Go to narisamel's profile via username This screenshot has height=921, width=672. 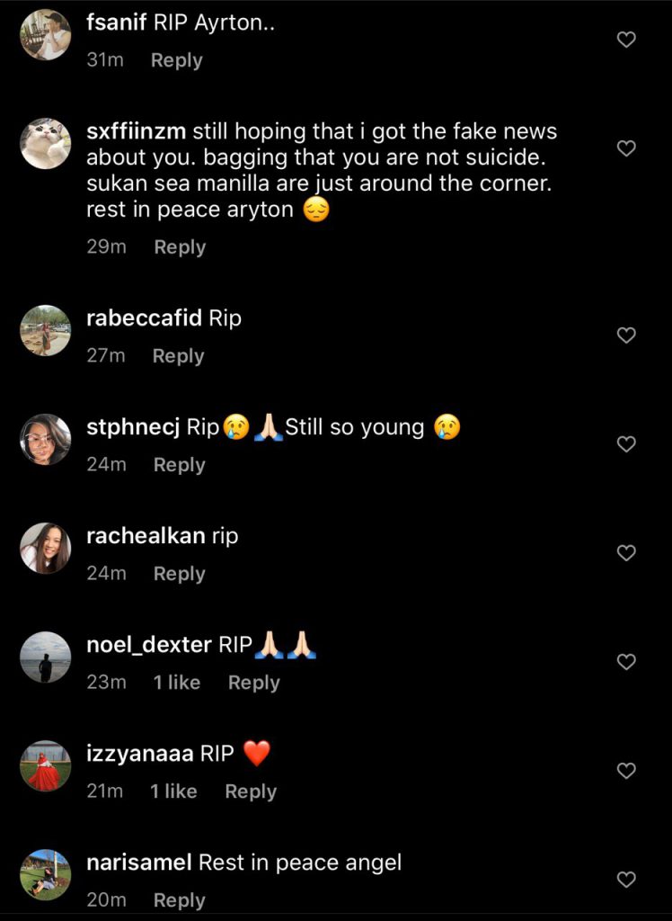(x=138, y=863)
